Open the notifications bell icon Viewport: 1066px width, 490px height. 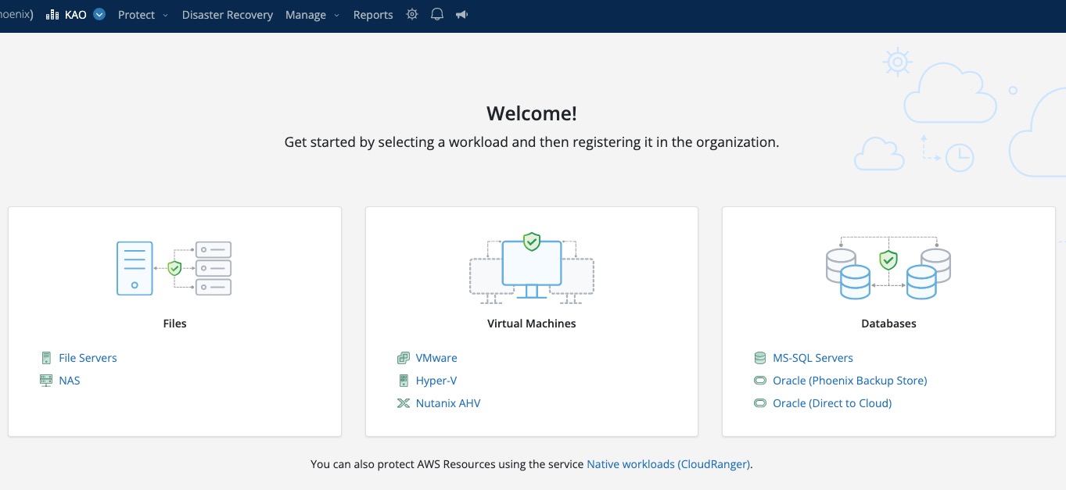[x=437, y=14]
